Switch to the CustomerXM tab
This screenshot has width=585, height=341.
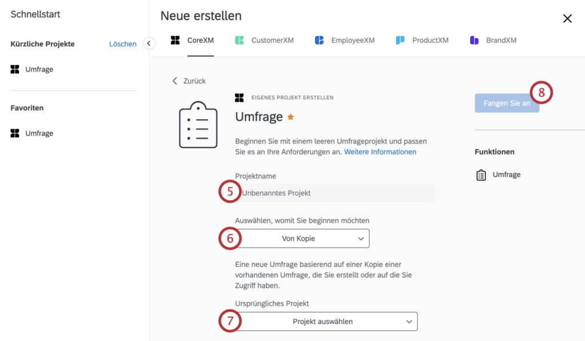tap(264, 40)
